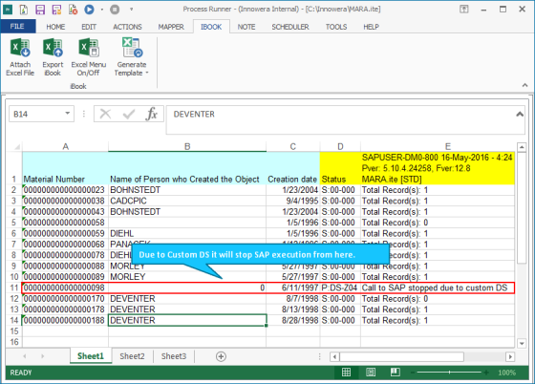Switch to Sheet2 tab
535x384 pixels.
coord(132,356)
